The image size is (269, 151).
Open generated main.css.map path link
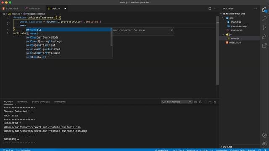coord(45,131)
